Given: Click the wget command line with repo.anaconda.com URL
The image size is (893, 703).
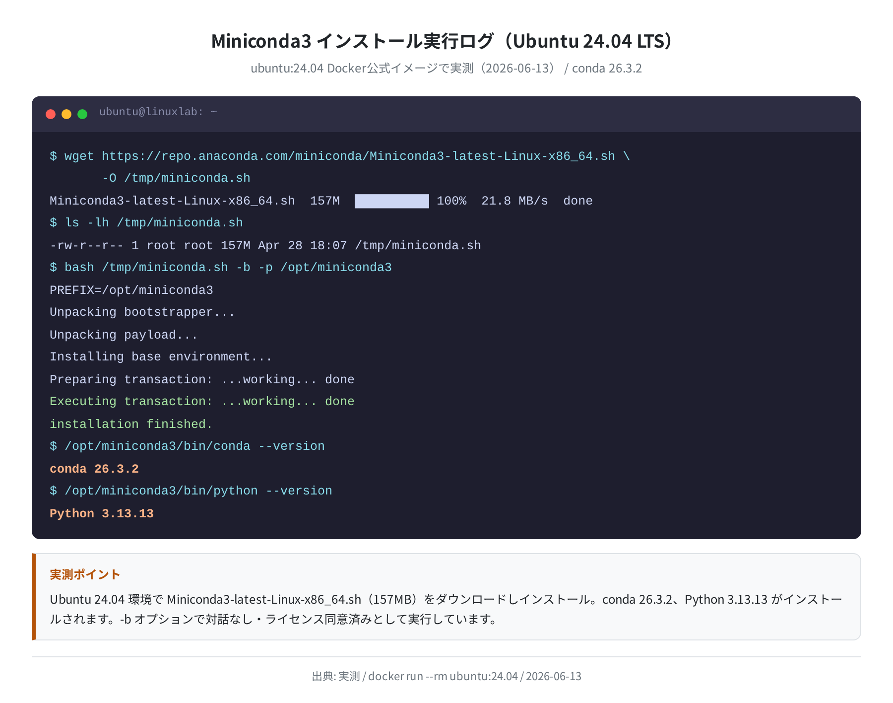Looking at the screenshot, I should (x=340, y=156).
